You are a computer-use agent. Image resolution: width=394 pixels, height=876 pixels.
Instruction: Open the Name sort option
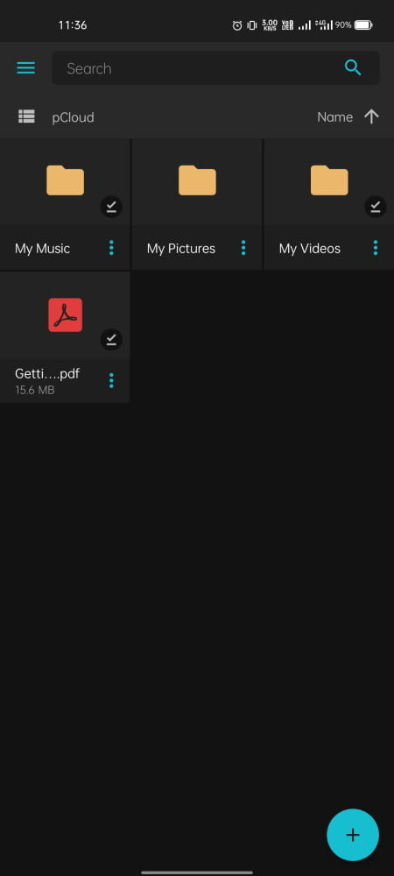pyautogui.click(x=334, y=117)
